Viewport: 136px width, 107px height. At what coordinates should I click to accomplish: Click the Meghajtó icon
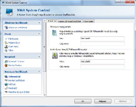tap(6, 88)
